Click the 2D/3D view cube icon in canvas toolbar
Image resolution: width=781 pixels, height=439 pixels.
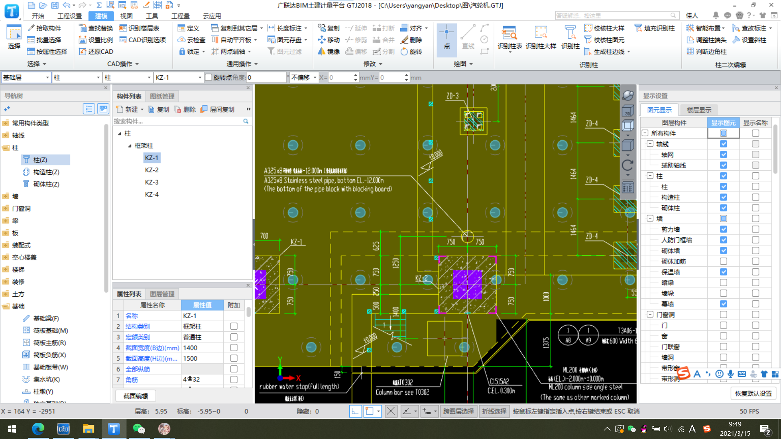pyautogui.click(x=628, y=111)
